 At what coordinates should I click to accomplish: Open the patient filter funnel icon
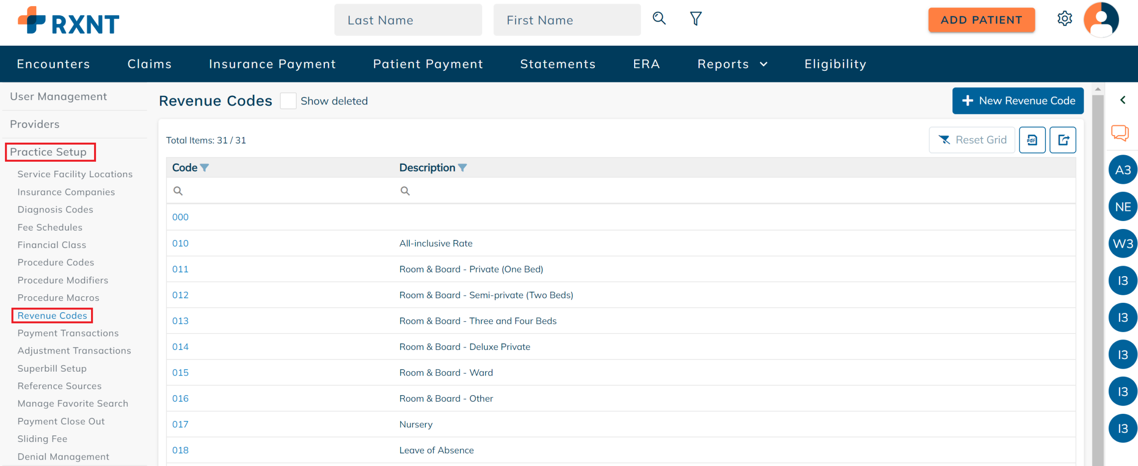(x=695, y=19)
